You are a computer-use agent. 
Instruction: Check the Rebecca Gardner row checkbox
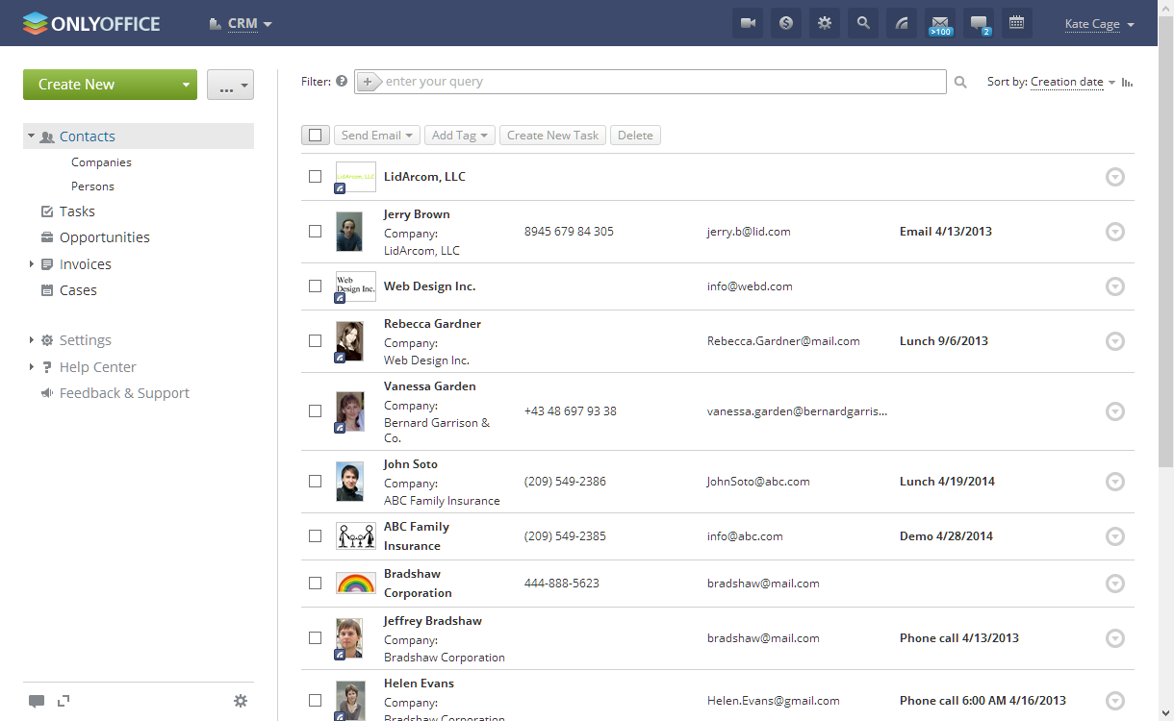(x=315, y=341)
